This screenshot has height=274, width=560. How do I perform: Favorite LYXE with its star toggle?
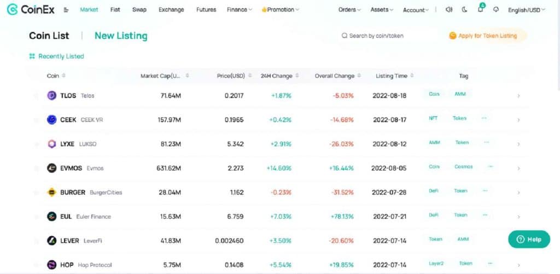coord(36,144)
